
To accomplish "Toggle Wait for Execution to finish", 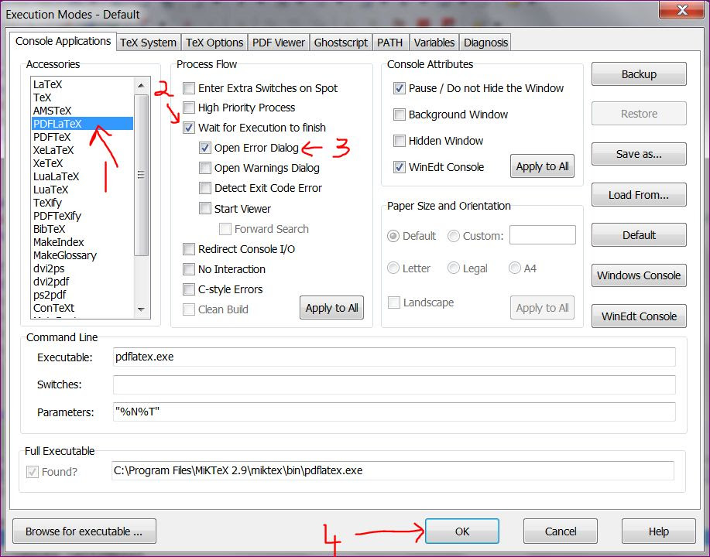I will [x=189, y=128].
